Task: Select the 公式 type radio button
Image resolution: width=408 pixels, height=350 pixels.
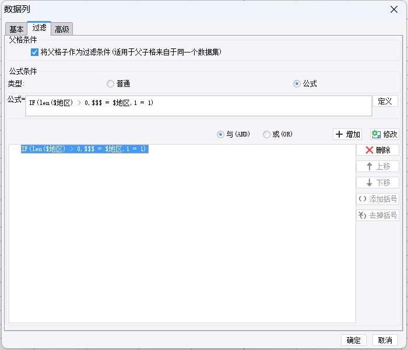Action: tap(297, 83)
